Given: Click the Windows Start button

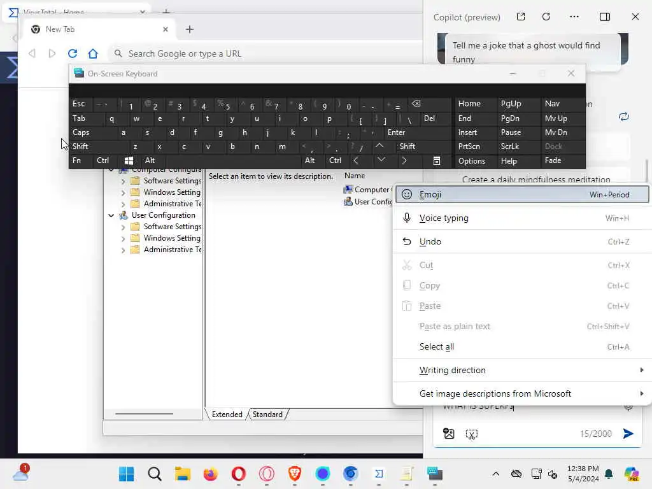Looking at the screenshot, I should click(126, 474).
